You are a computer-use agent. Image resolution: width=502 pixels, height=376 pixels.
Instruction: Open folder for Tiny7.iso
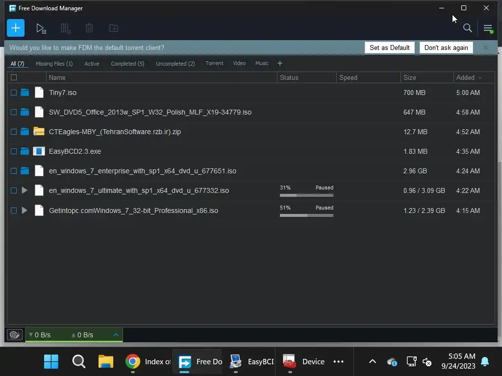[x=25, y=93]
